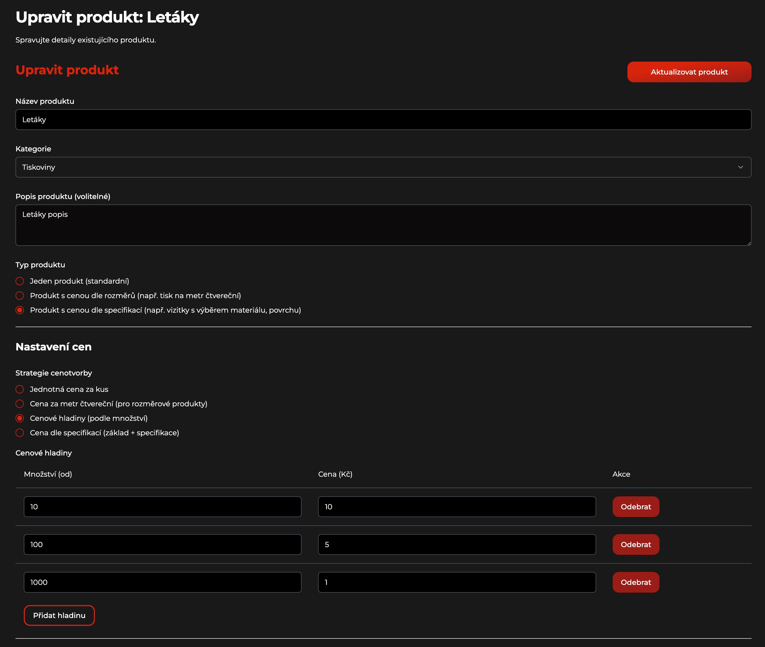Select Jeden produkt (standardní) radio option
Image resolution: width=765 pixels, height=647 pixels.
click(20, 281)
